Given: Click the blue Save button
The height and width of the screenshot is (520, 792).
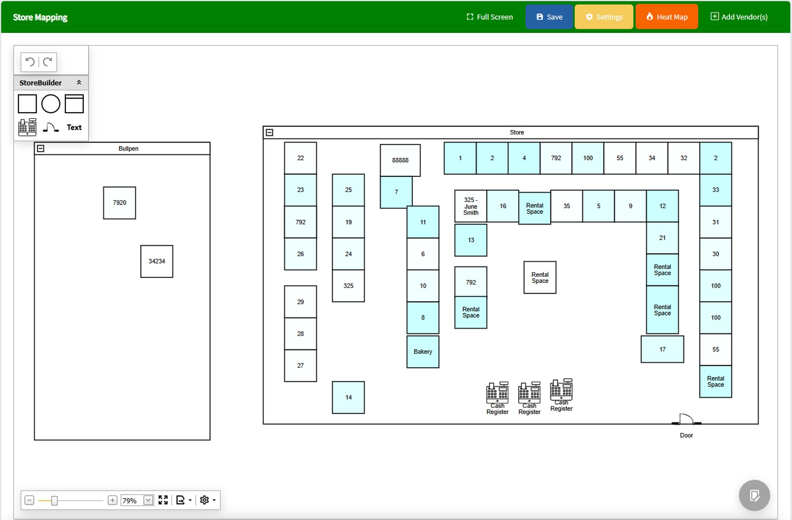Looking at the screenshot, I should click(x=549, y=17).
